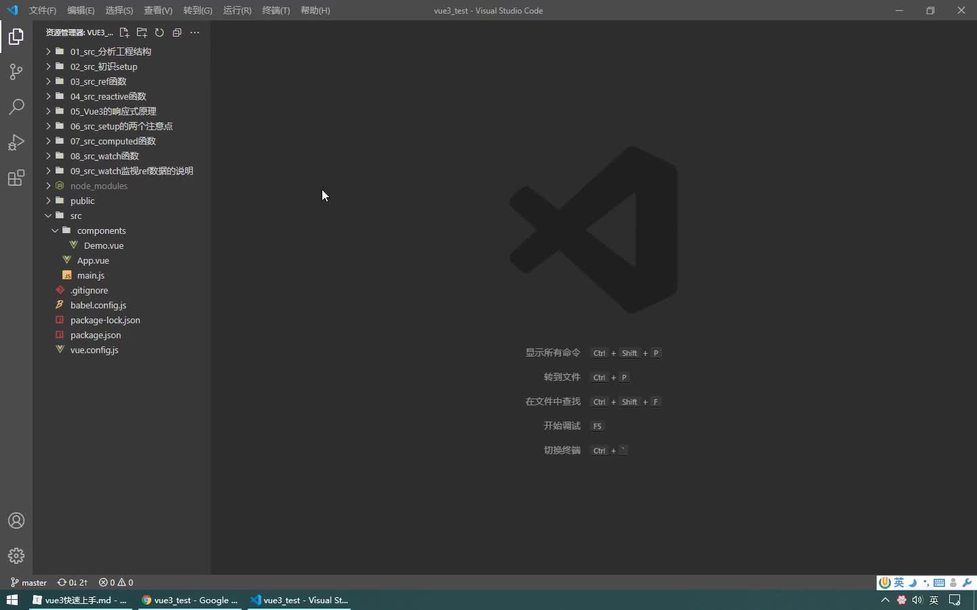This screenshot has width=977, height=610.
Task: Click the 英 mode button on IME toolbar
Action: [899, 582]
